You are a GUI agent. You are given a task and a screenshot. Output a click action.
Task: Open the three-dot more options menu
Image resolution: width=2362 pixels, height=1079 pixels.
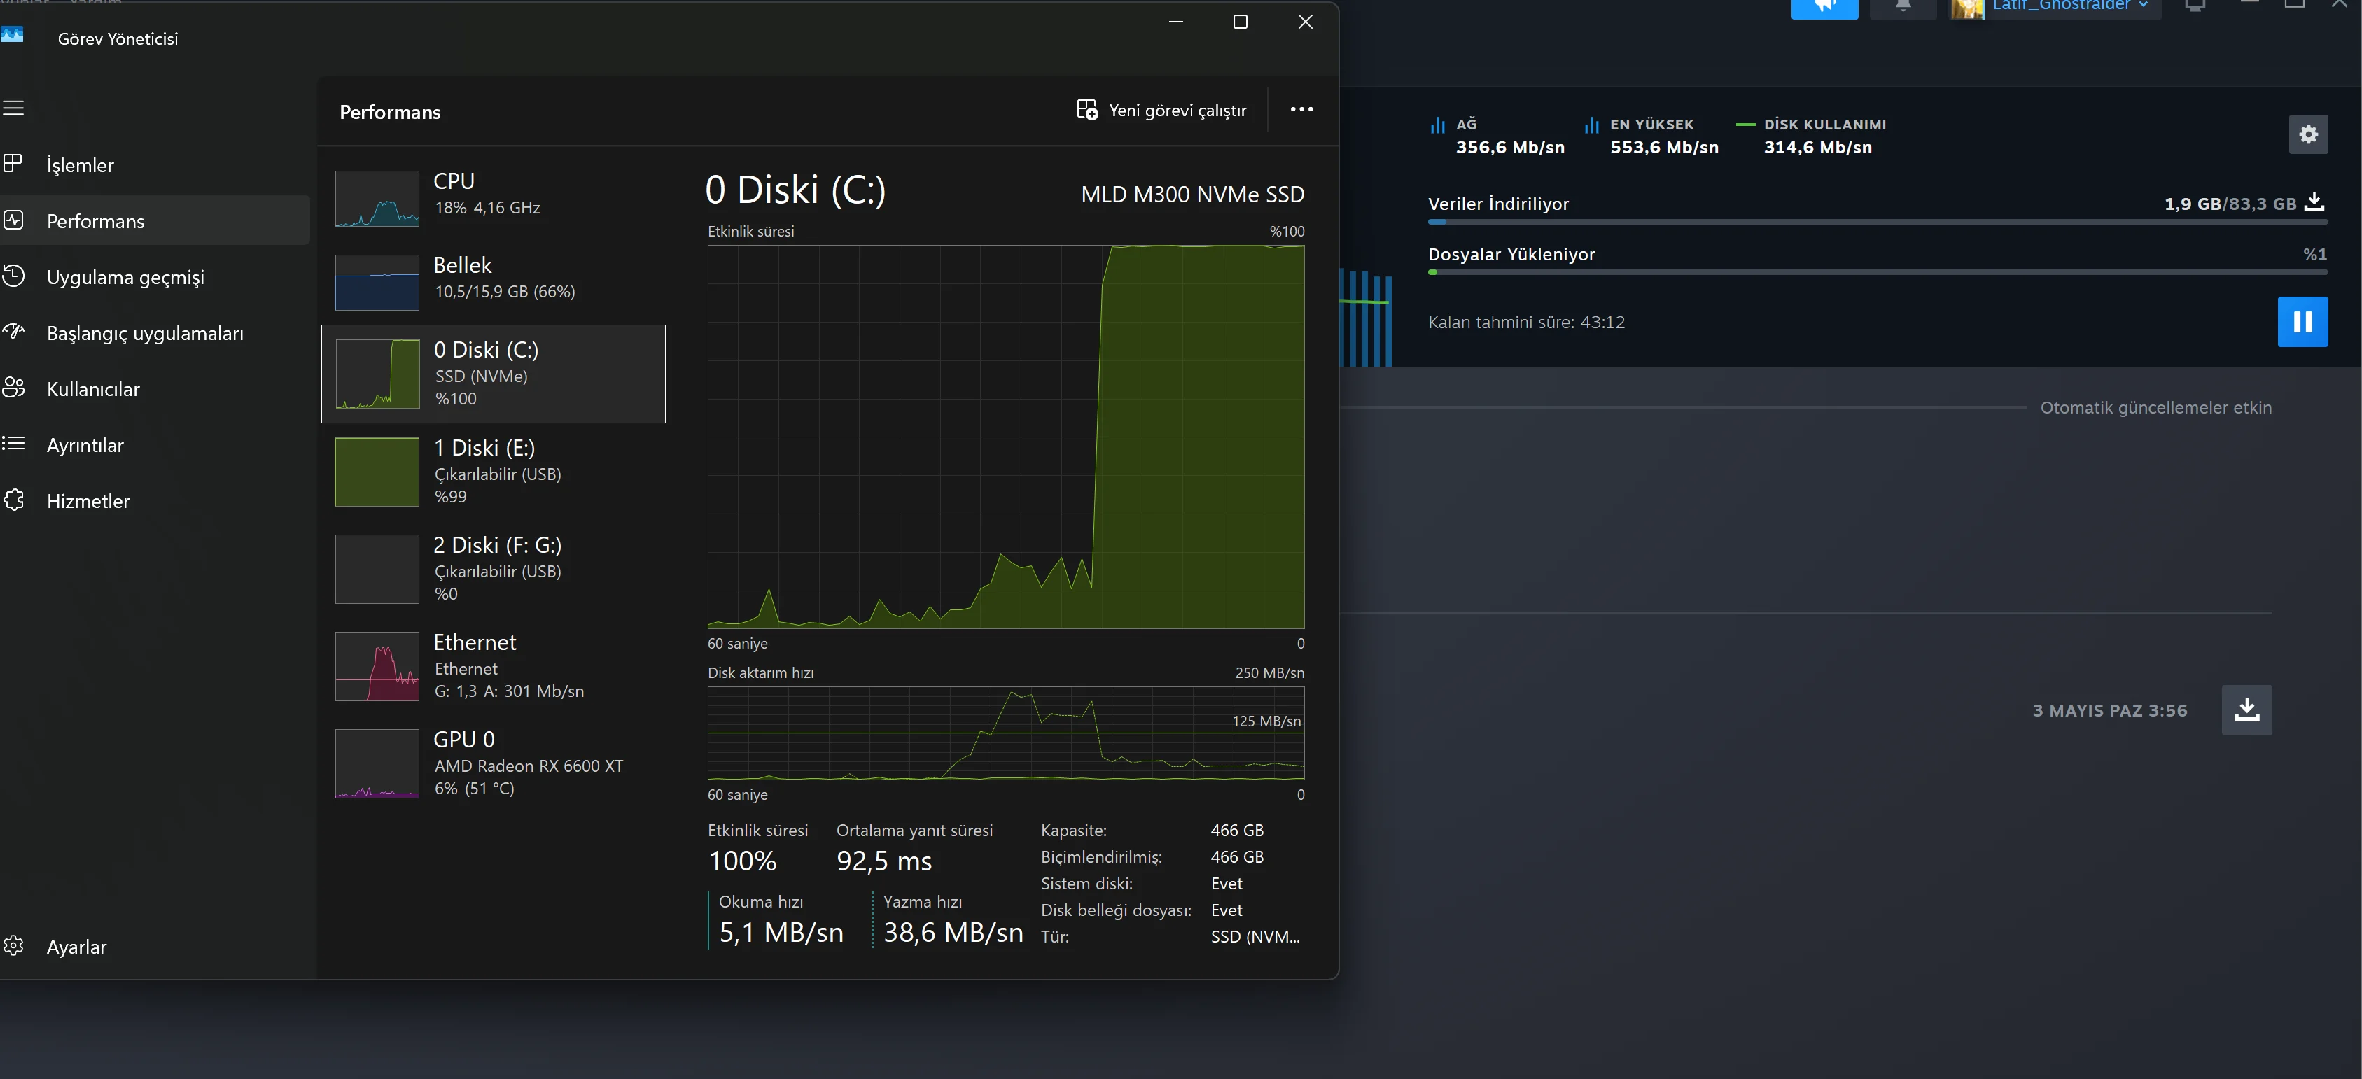pyautogui.click(x=1301, y=109)
